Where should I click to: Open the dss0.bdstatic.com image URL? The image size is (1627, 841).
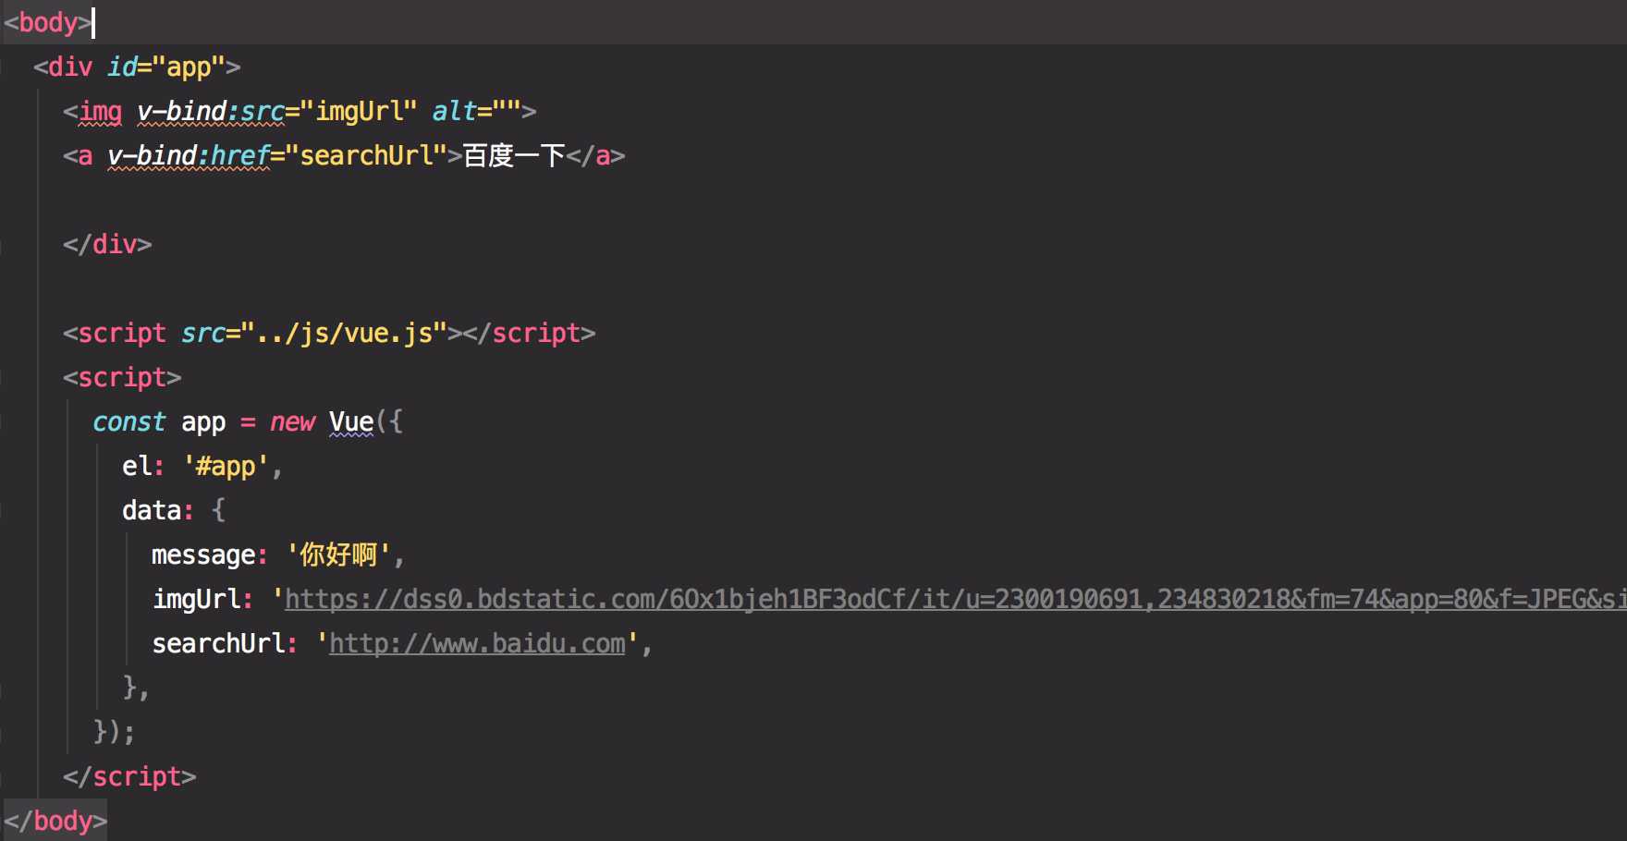(x=956, y=599)
